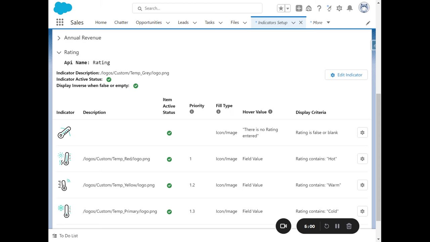Switch to the Chatter tab
Viewport: 430px width, 242px height.
(121, 23)
